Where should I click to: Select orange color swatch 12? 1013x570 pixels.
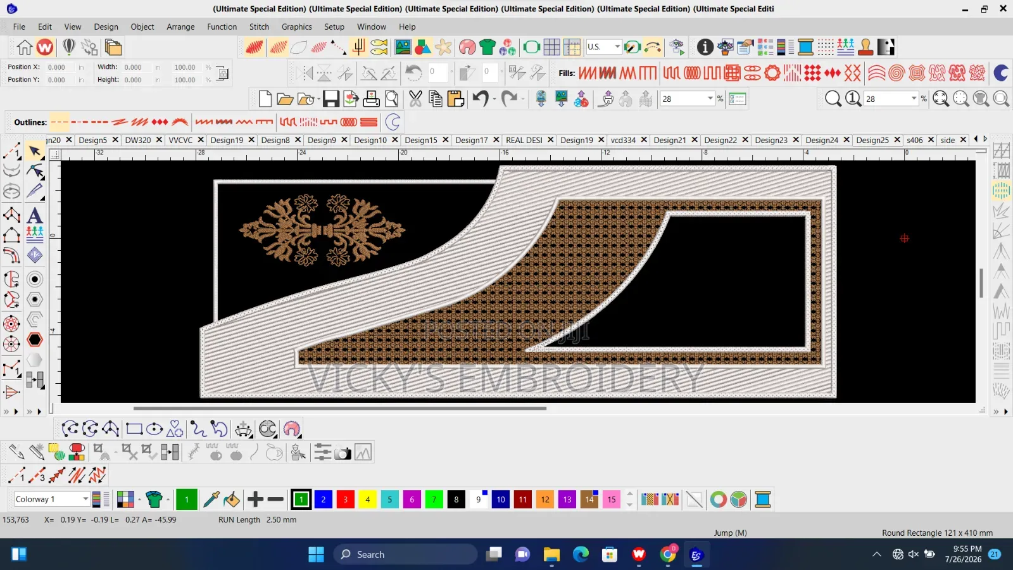point(545,499)
